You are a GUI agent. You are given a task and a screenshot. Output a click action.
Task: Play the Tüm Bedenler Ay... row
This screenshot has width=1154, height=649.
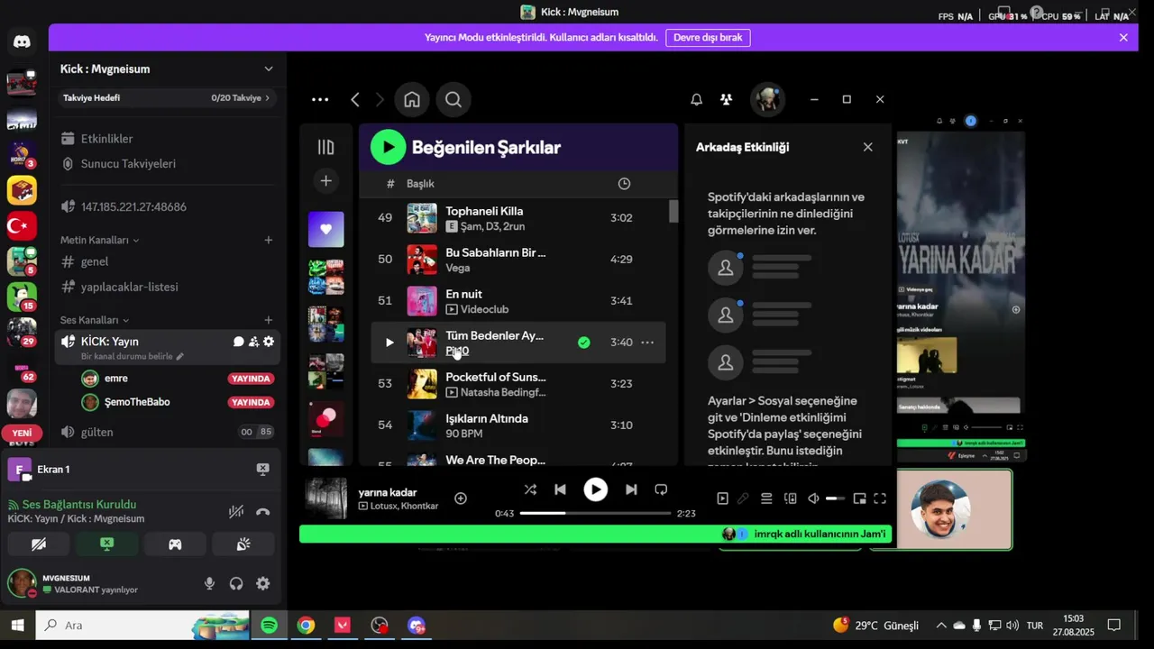click(x=389, y=343)
